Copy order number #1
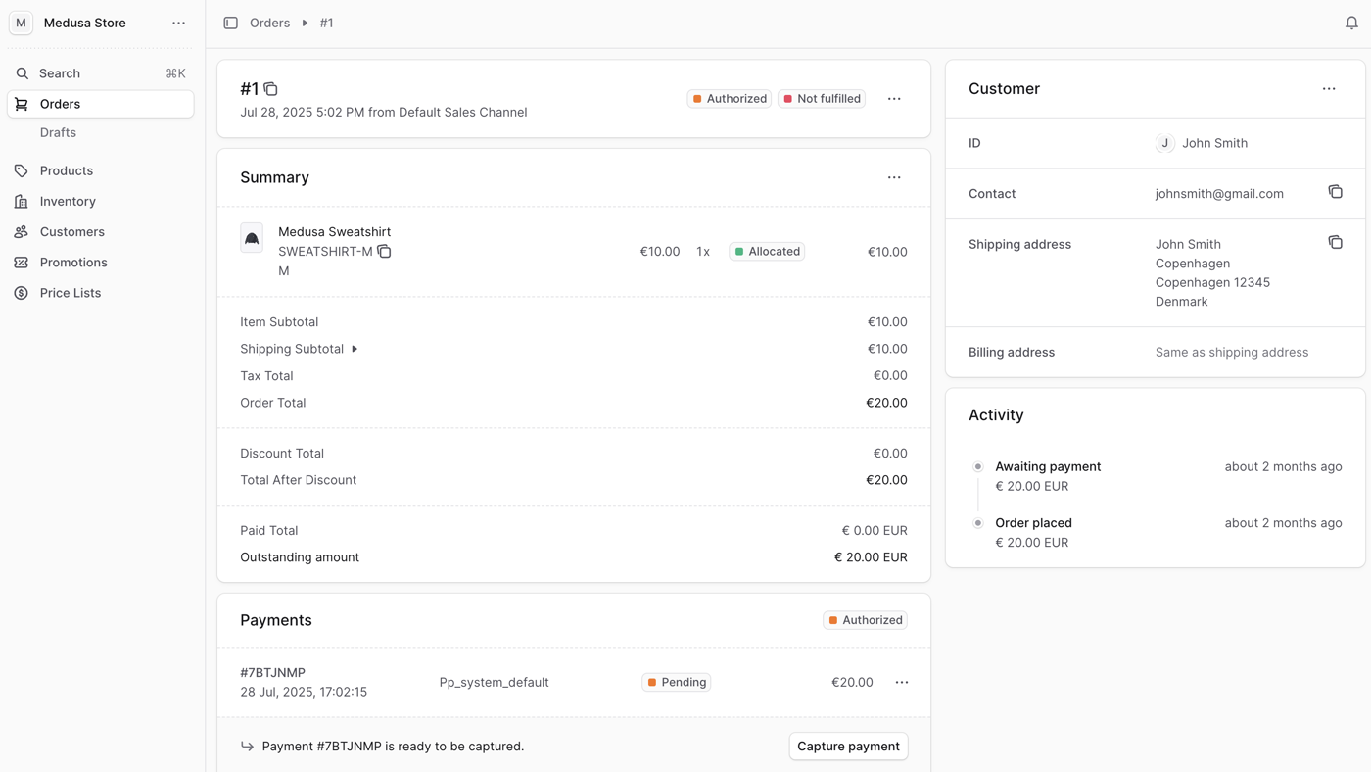The image size is (1371, 772). 271,89
